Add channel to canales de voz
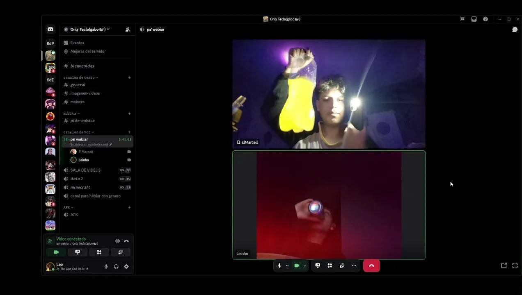The width and height of the screenshot is (522, 295). click(x=129, y=132)
